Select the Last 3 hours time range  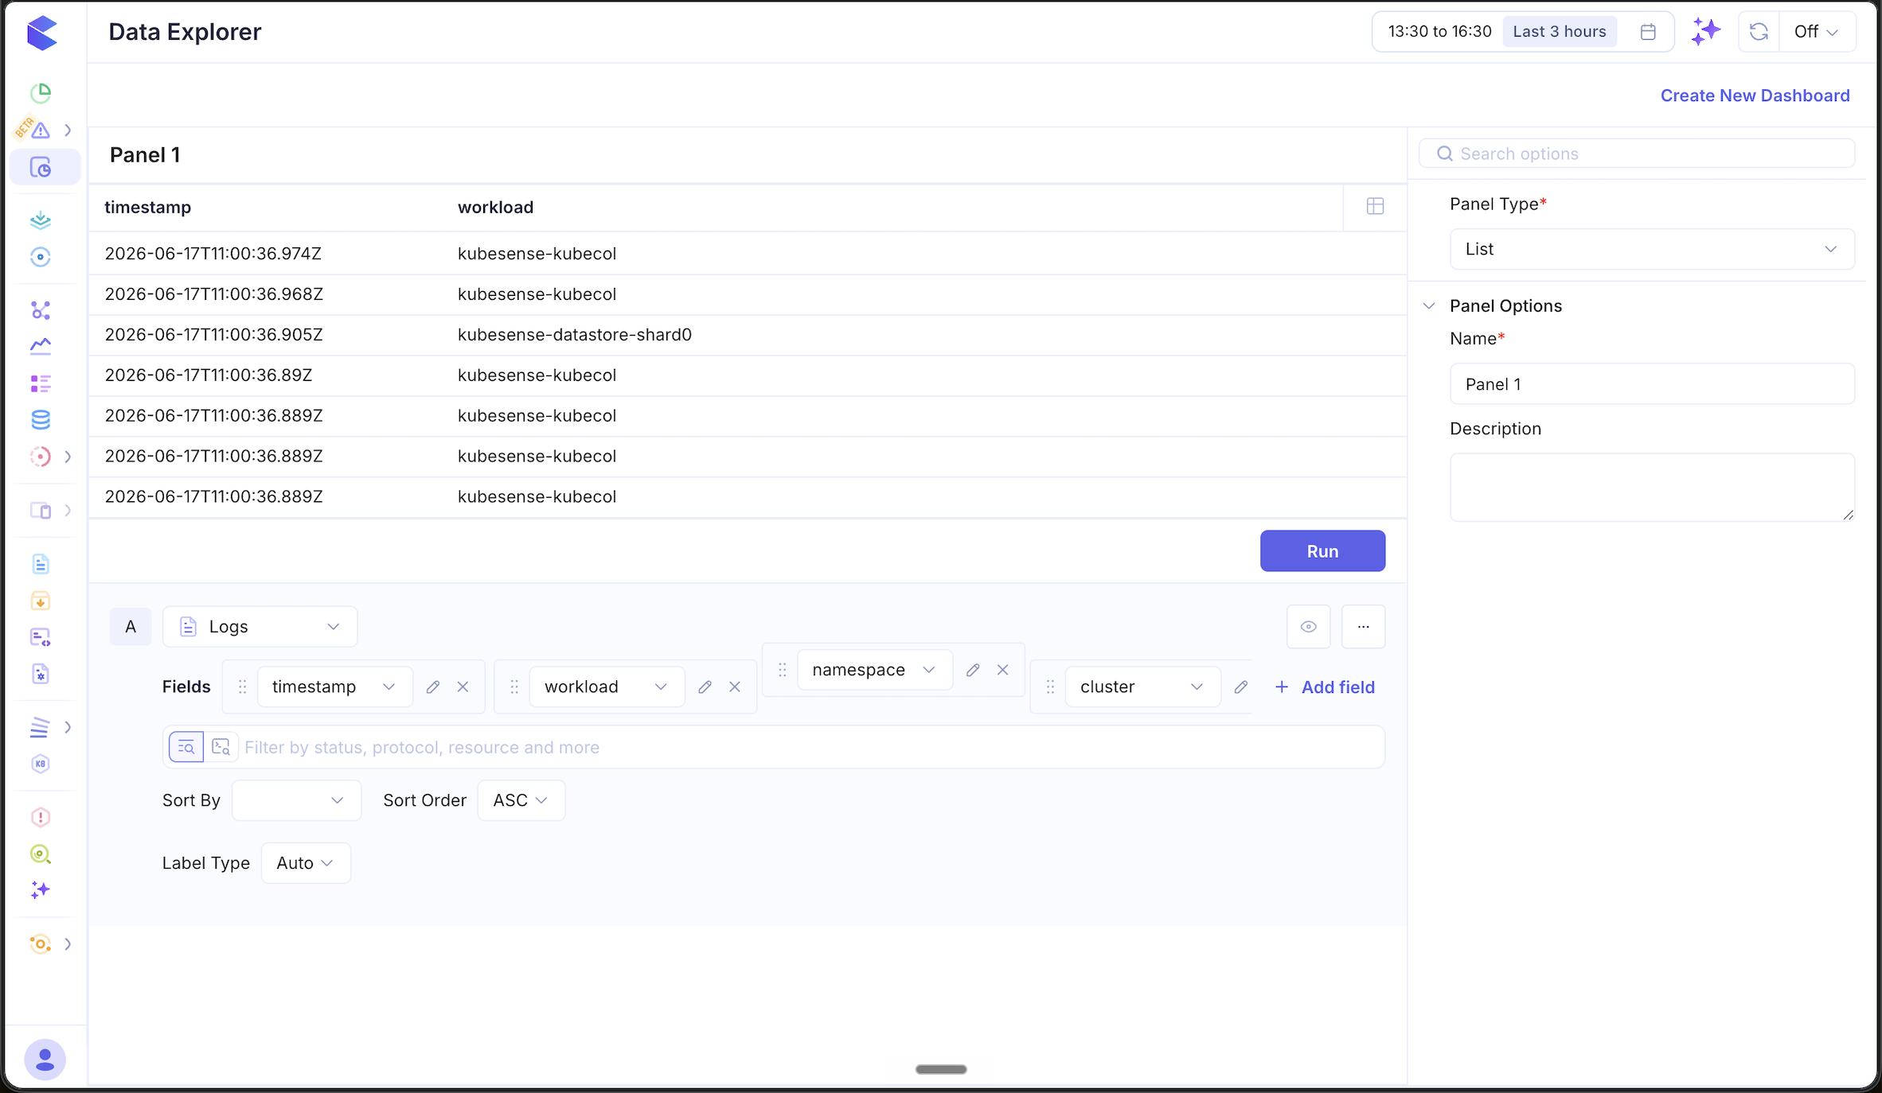1559,32
